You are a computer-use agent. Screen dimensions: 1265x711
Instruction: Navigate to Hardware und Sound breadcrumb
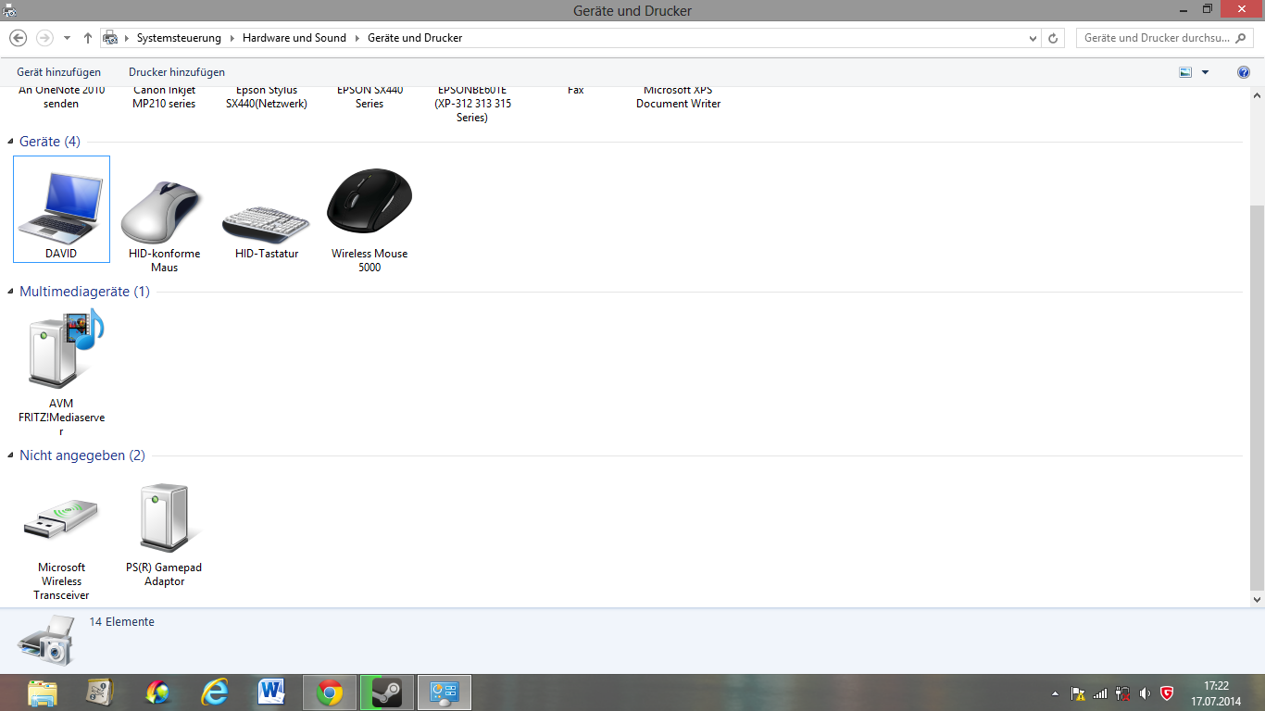coord(294,38)
